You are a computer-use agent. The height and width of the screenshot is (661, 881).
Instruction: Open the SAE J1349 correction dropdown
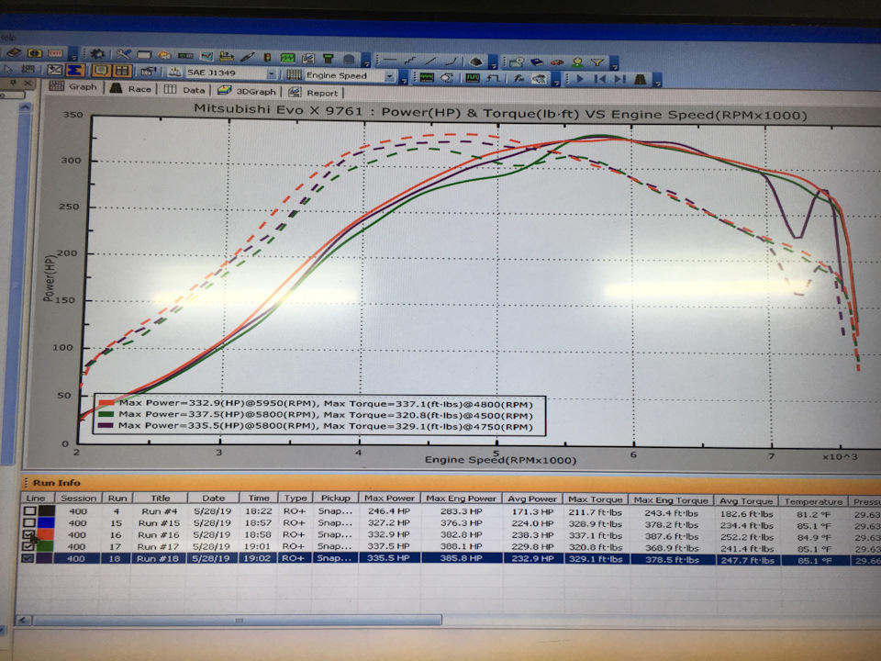pyautogui.click(x=272, y=74)
